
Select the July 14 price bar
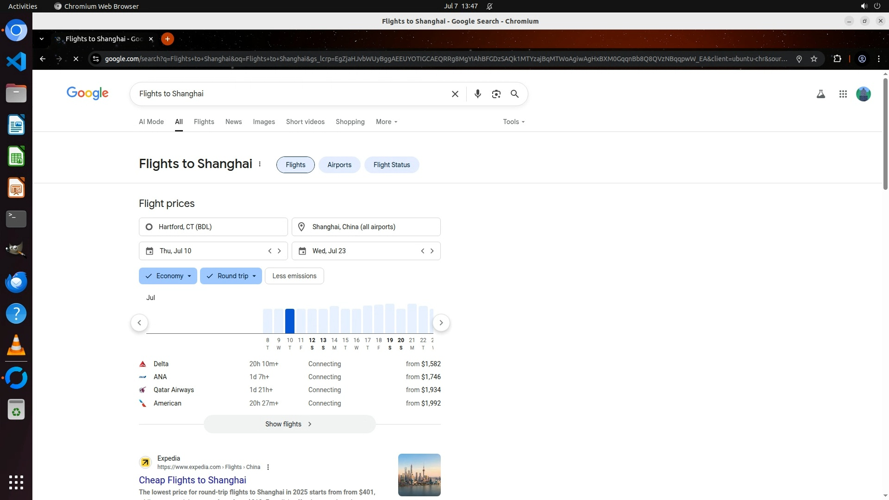[x=334, y=320]
